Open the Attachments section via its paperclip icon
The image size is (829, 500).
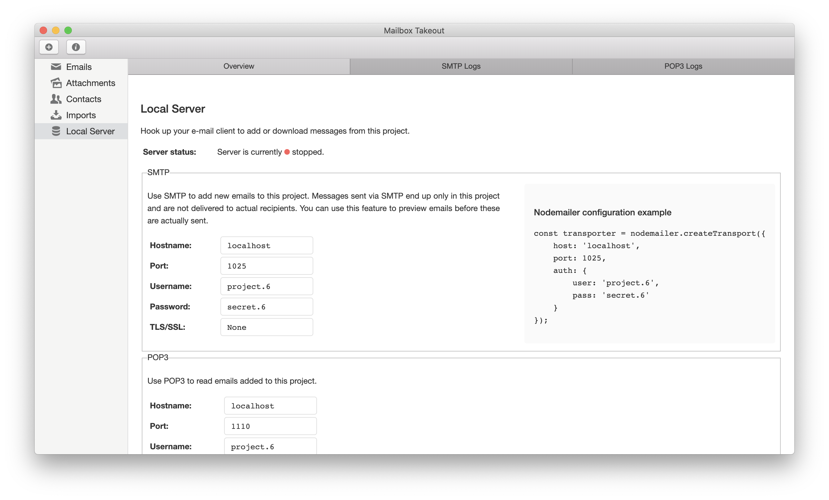coord(56,83)
